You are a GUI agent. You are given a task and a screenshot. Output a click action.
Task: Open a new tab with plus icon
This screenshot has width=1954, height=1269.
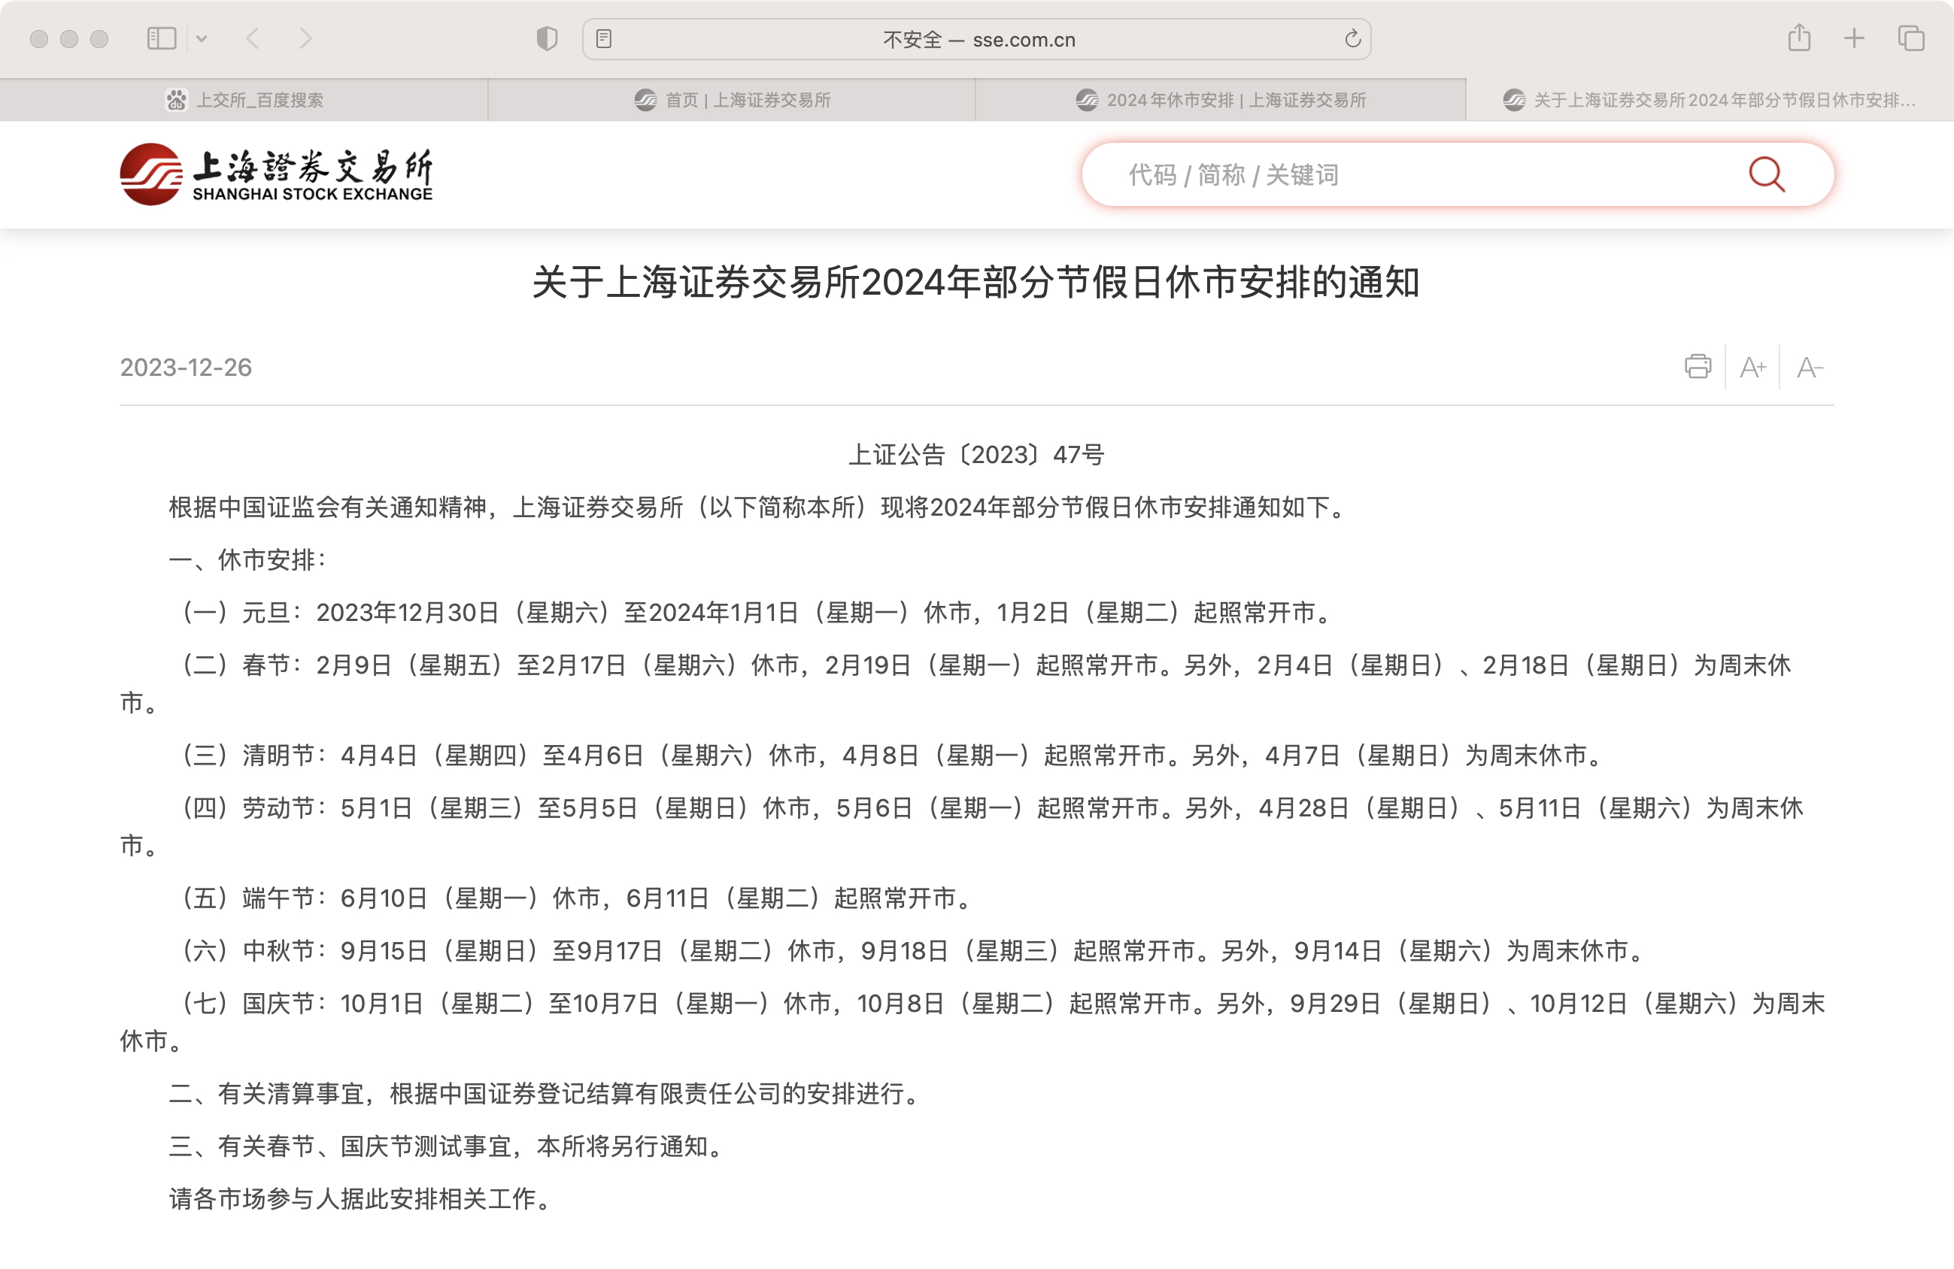1854,38
